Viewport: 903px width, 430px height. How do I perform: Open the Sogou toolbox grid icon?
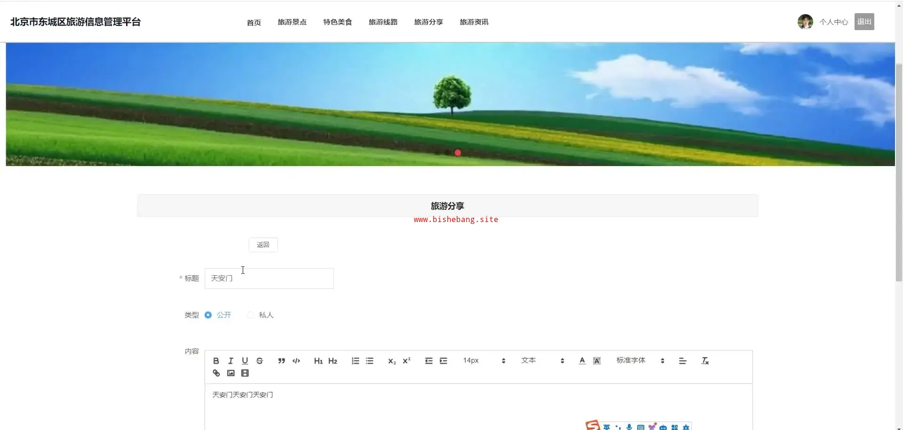(674, 427)
